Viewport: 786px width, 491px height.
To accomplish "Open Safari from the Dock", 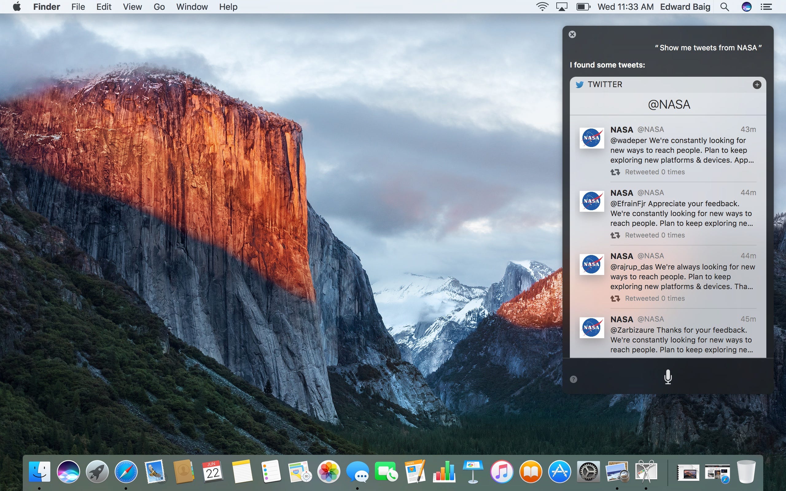I will (126, 472).
